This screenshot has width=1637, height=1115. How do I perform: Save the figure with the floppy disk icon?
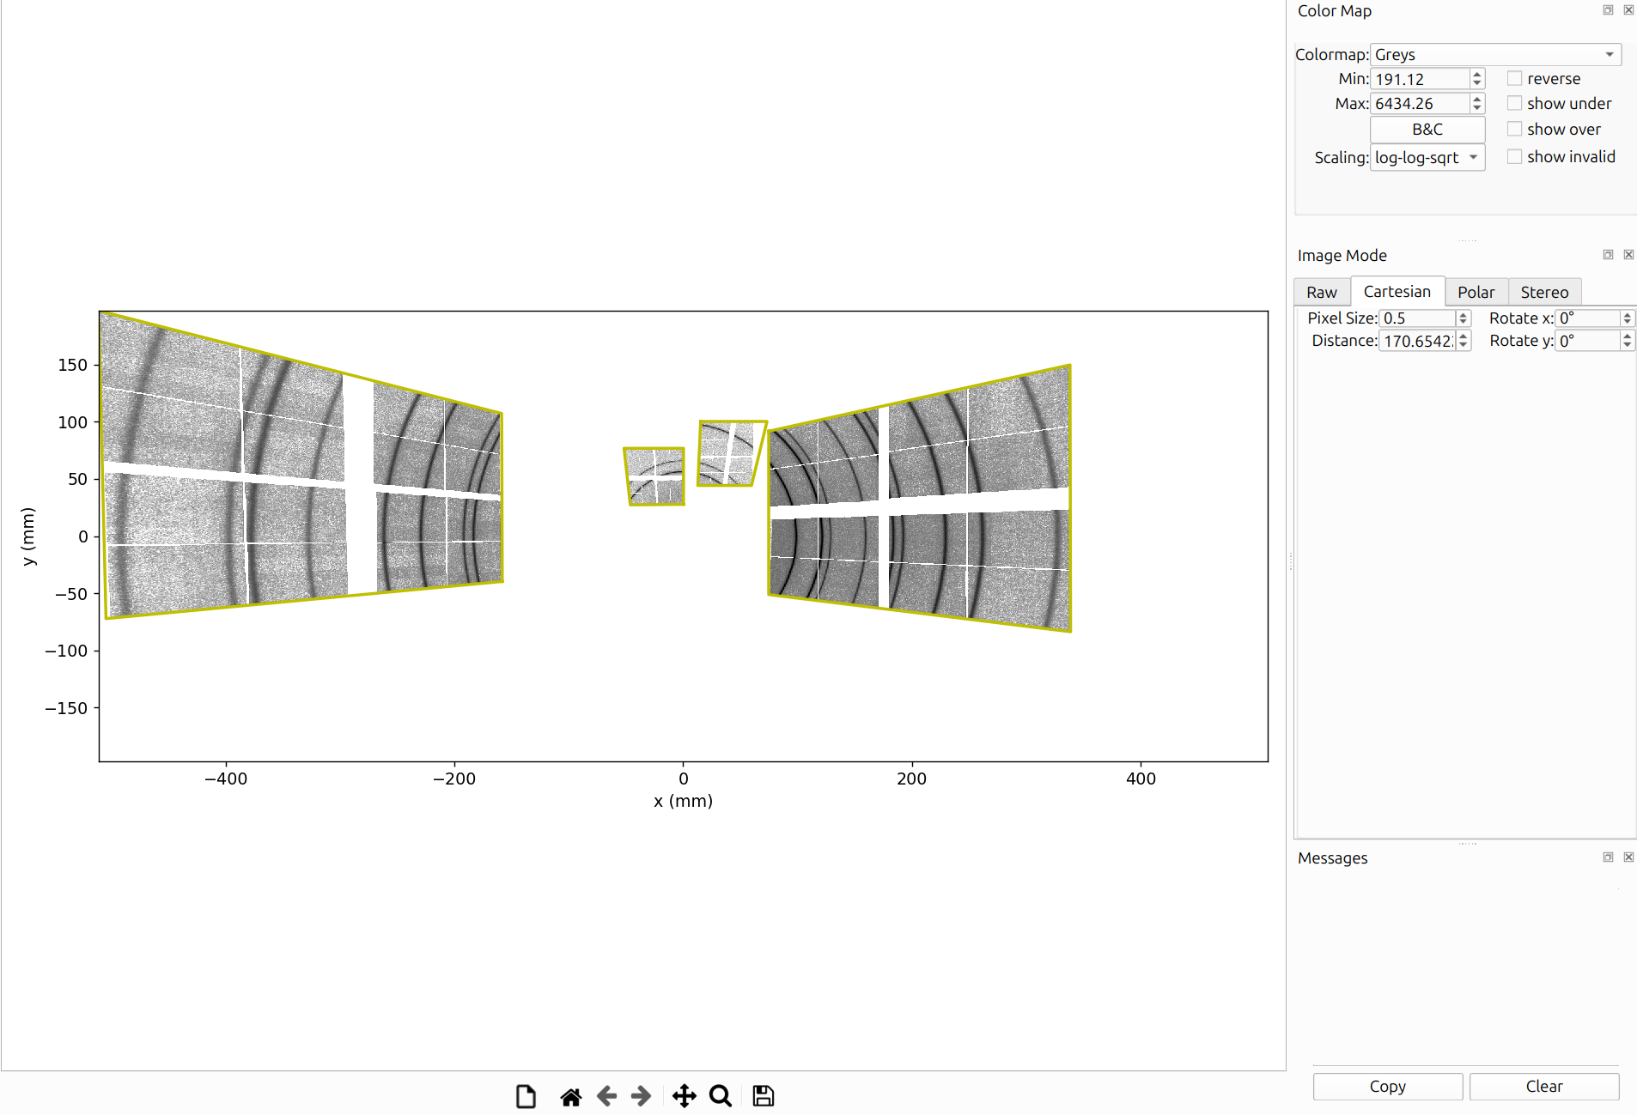(x=763, y=1096)
